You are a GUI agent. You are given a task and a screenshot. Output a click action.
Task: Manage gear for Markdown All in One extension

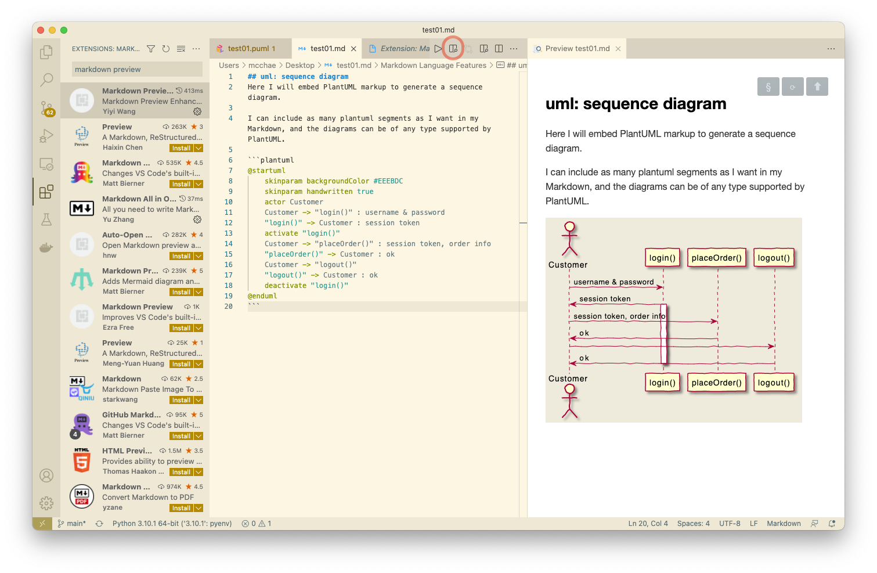pyautogui.click(x=197, y=219)
